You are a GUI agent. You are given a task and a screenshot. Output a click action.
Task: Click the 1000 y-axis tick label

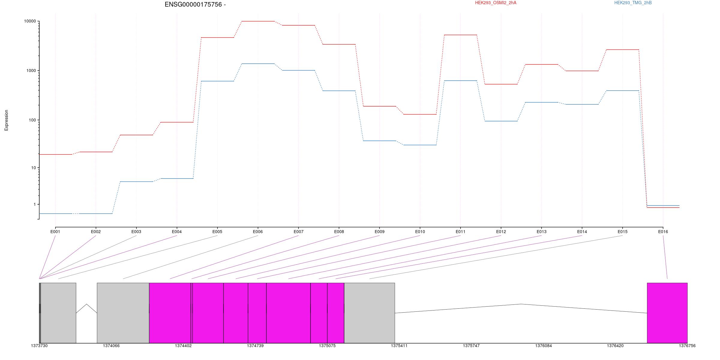[31, 70]
